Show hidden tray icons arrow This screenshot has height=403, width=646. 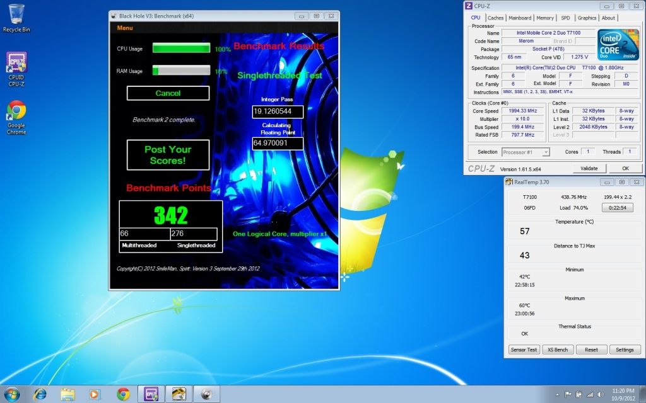tap(558, 395)
